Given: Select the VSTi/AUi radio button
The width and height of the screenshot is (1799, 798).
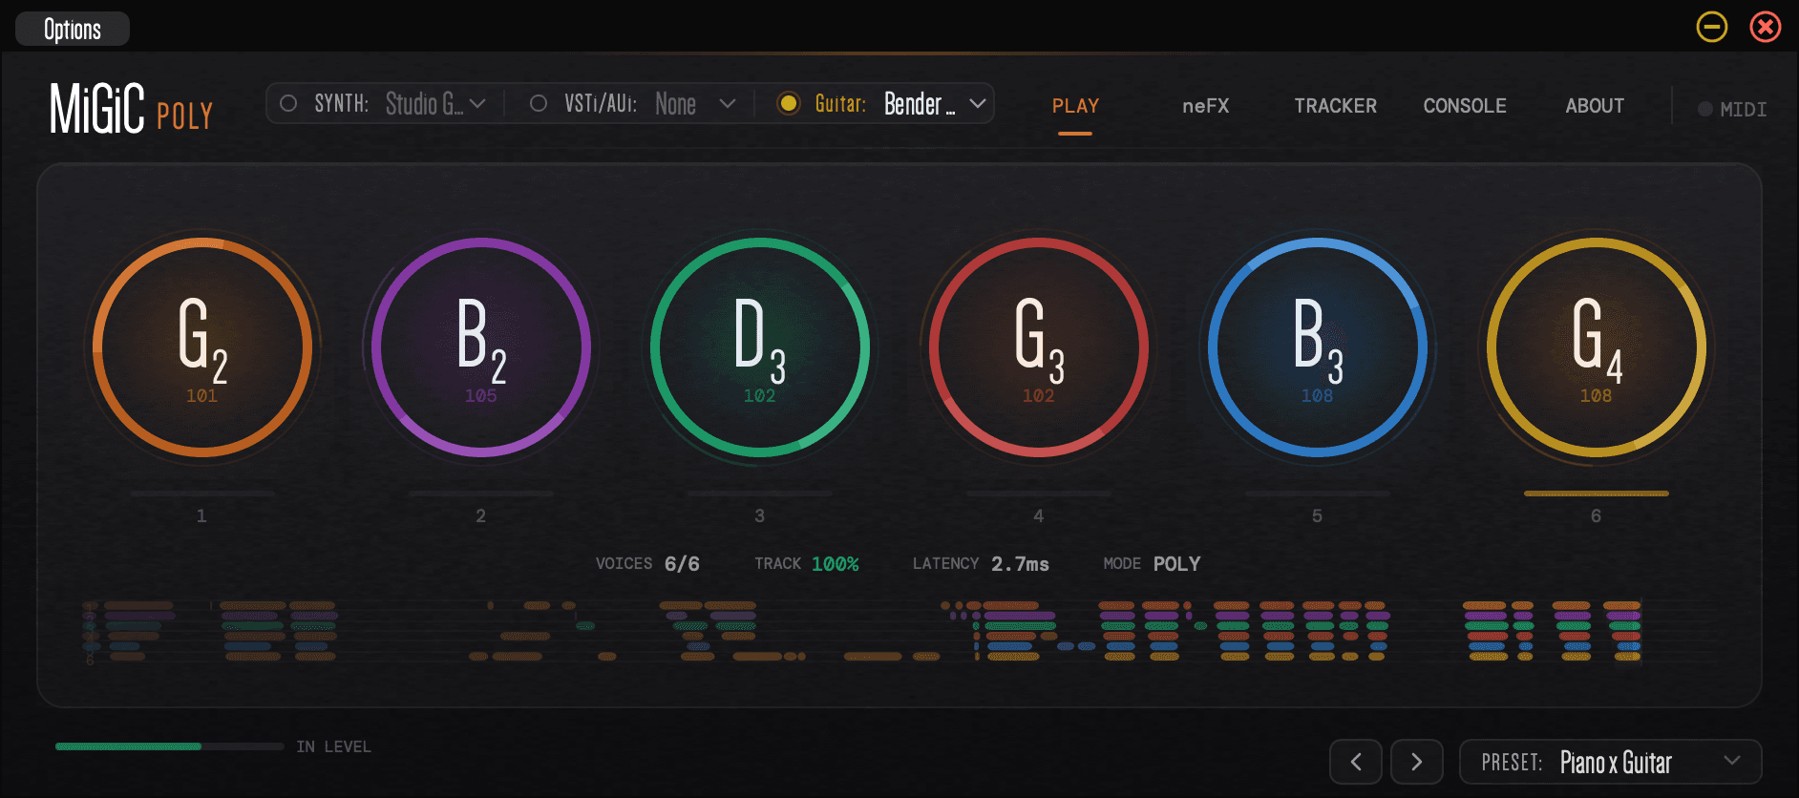Looking at the screenshot, I should point(539,103).
